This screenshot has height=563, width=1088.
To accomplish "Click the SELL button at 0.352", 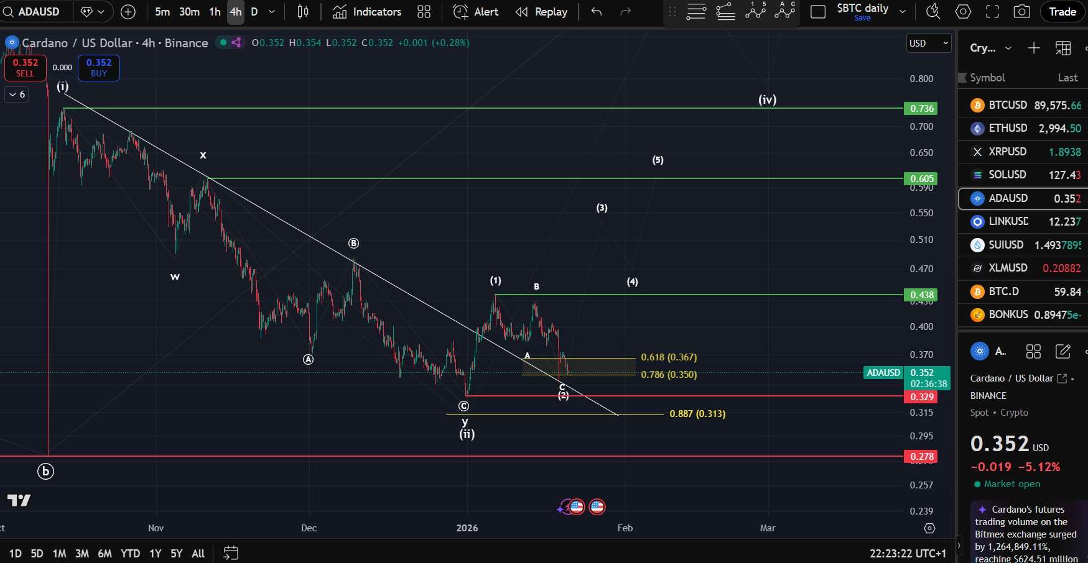I will click(x=25, y=68).
